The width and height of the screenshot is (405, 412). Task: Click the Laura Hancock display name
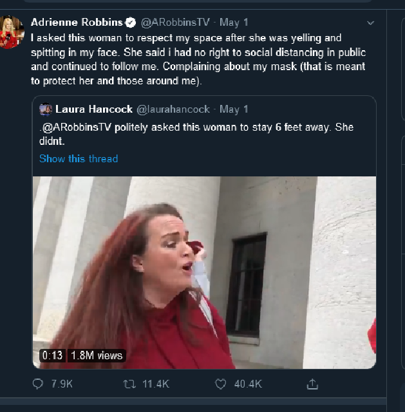point(94,109)
